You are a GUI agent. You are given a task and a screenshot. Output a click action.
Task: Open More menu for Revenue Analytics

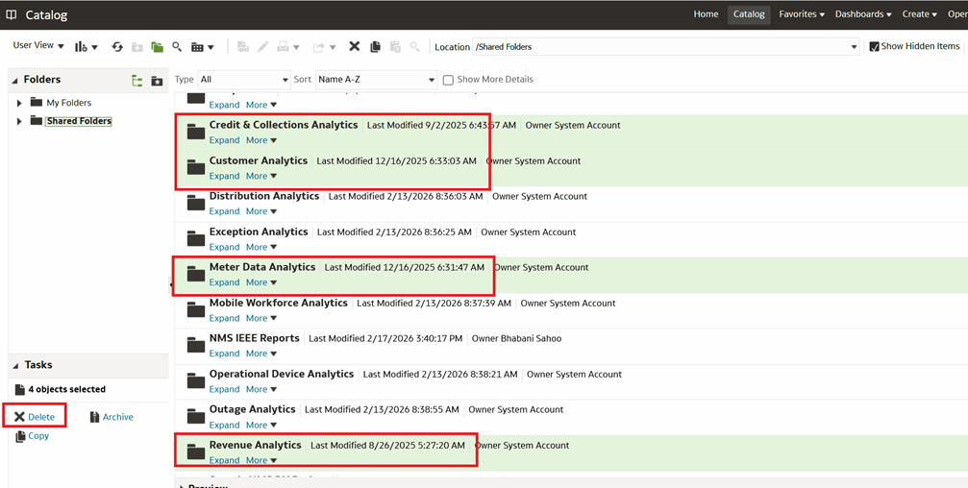pyautogui.click(x=261, y=461)
